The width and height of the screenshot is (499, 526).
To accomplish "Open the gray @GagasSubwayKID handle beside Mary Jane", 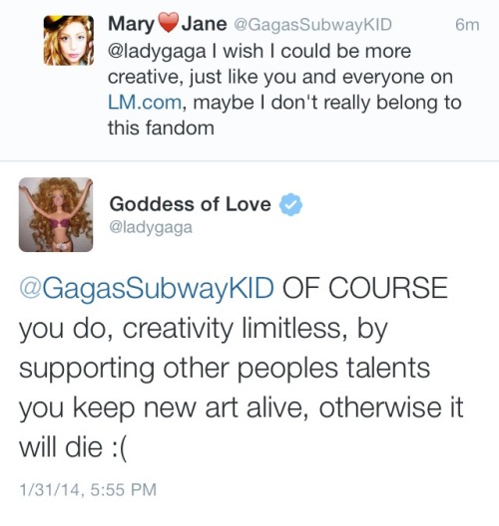I will click(x=312, y=25).
